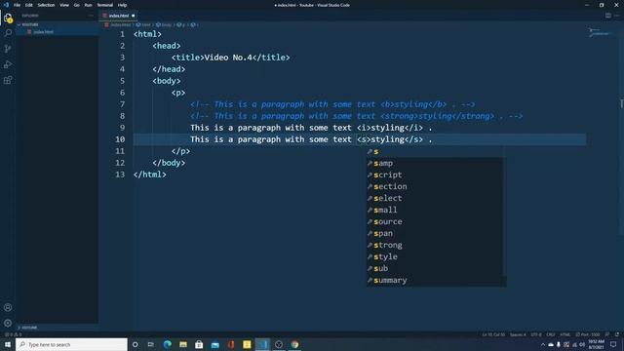Click body breadcrumb in editor path
The image size is (624, 351).
pyautogui.click(x=164, y=24)
